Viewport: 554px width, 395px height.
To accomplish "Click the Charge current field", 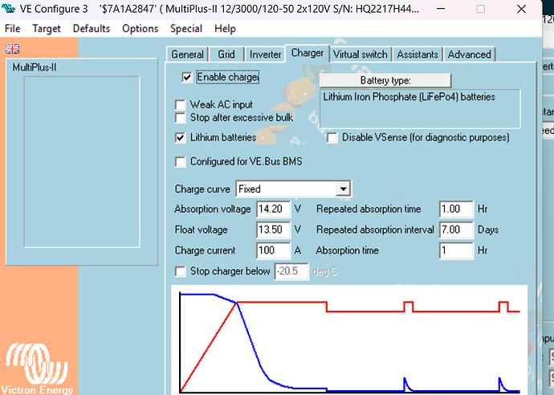I will point(274,250).
